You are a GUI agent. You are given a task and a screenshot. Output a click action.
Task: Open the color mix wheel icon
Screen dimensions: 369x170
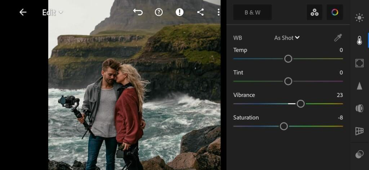click(335, 12)
